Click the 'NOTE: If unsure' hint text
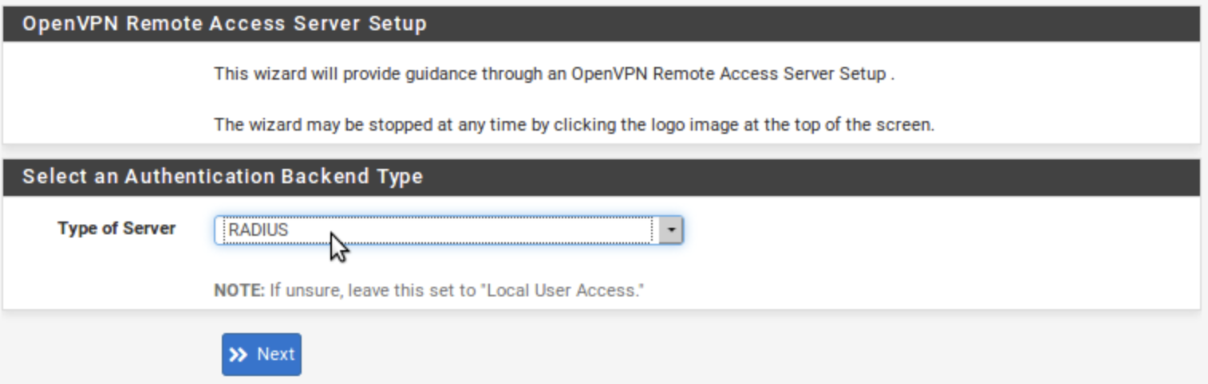The height and width of the screenshot is (384, 1208). [x=428, y=290]
